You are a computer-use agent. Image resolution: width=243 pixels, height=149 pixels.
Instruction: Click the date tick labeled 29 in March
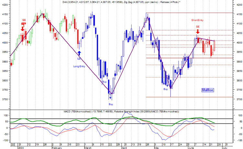pyautogui.click(x=118, y=145)
